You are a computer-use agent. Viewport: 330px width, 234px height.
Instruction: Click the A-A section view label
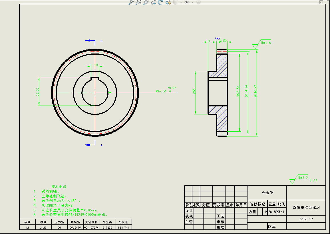tap(217, 38)
